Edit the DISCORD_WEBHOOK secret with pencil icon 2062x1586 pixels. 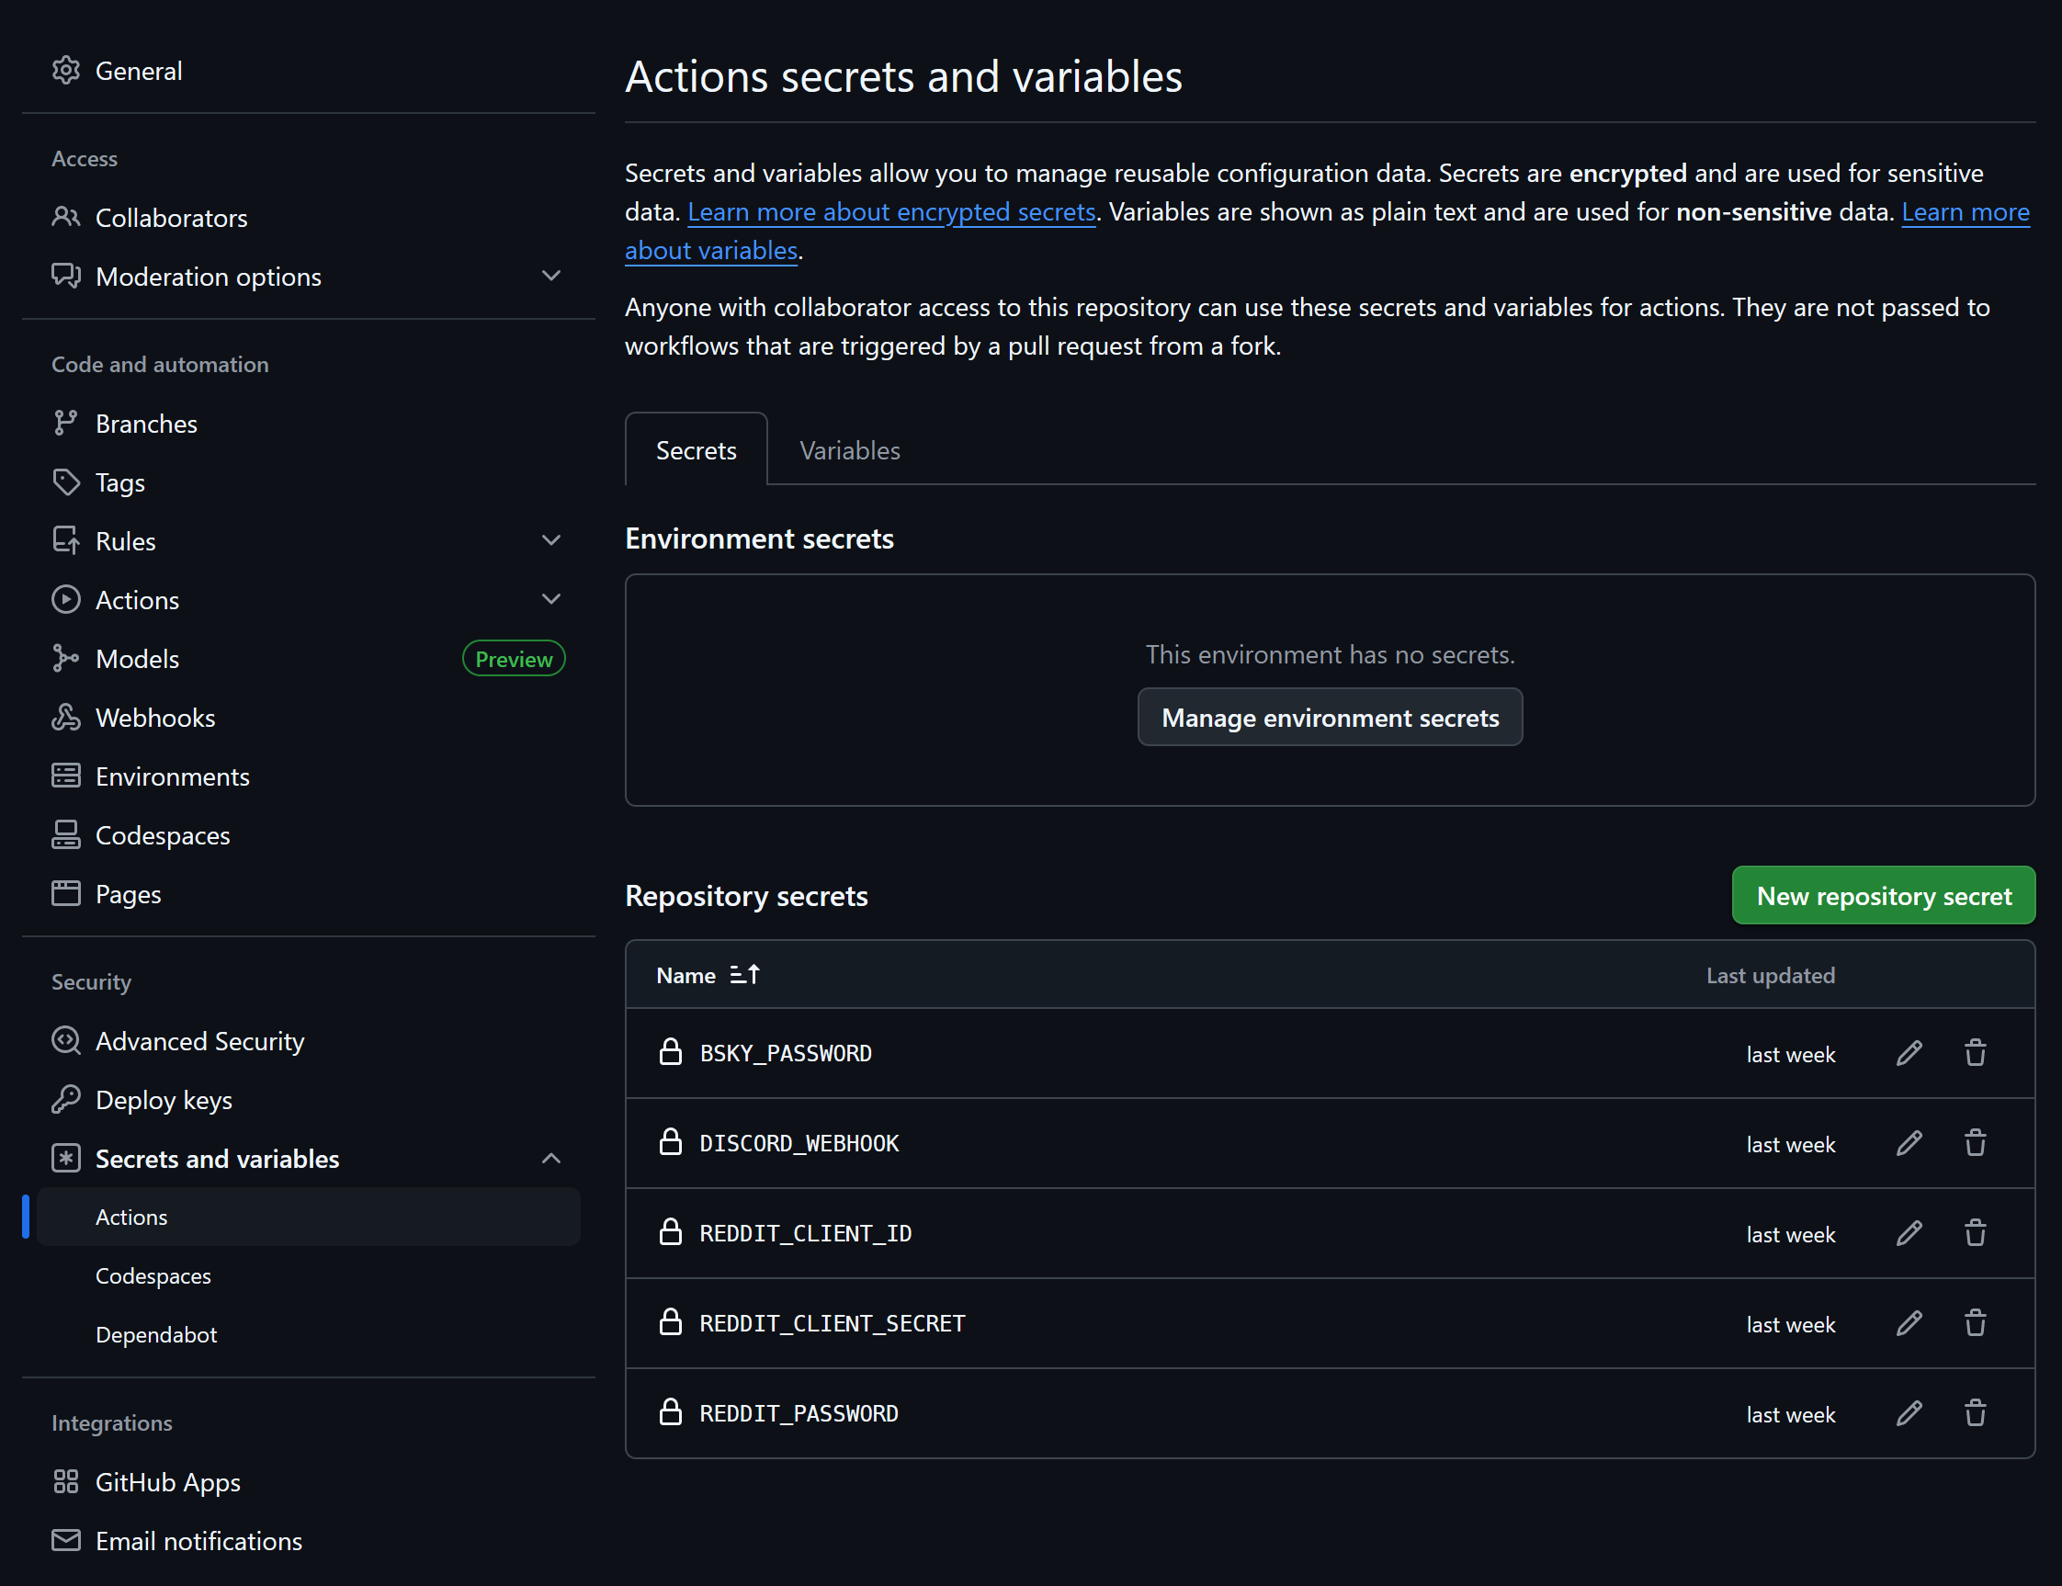(1909, 1143)
